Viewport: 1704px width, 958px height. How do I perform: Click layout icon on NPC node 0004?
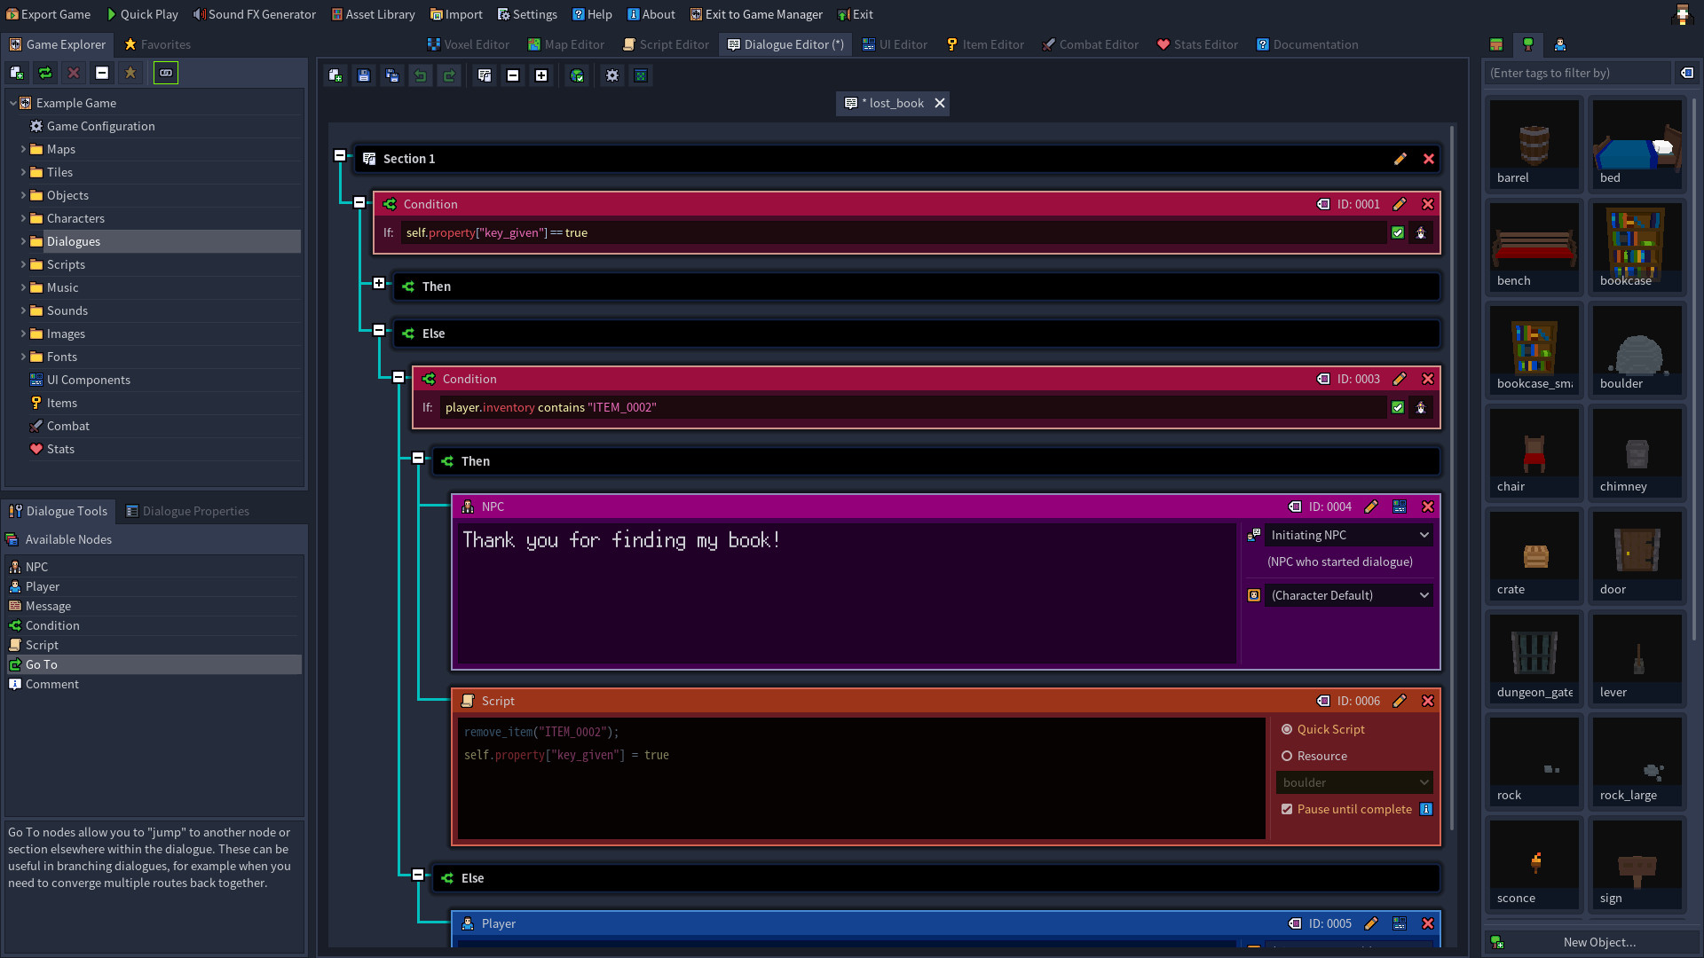1400,506
